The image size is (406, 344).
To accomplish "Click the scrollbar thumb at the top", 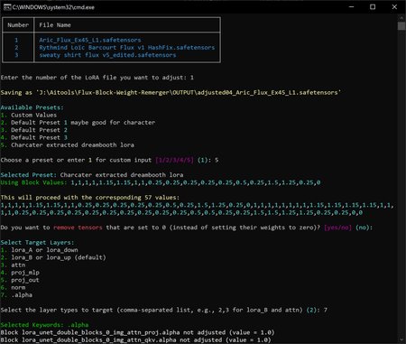I will (401, 25).
